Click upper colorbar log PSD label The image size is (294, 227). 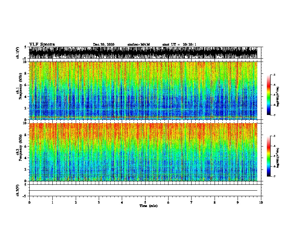(x=278, y=96)
